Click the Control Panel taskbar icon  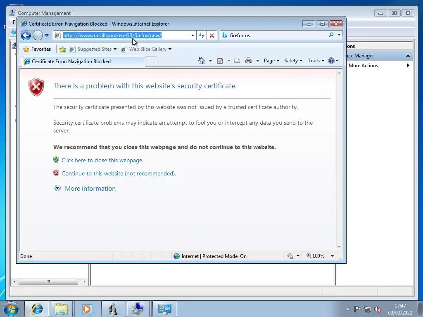[165, 309]
